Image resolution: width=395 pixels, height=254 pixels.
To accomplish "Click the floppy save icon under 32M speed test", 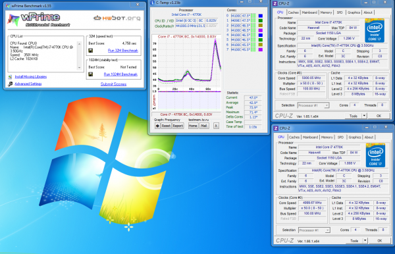I will [x=91, y=51].
